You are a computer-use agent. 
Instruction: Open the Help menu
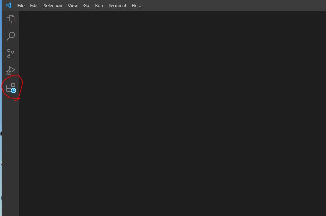pyautogui.click(x=136, y=6)
